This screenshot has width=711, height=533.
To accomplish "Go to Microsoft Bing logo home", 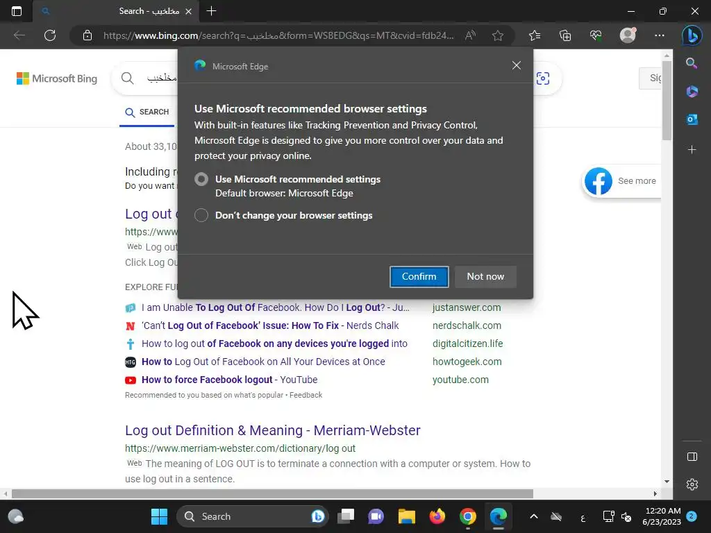I will (57, 78).
